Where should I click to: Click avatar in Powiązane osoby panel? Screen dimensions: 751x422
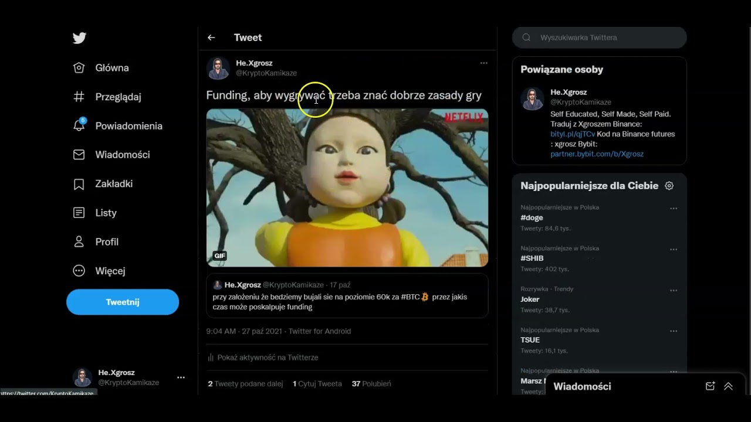(x=532, y=99)
